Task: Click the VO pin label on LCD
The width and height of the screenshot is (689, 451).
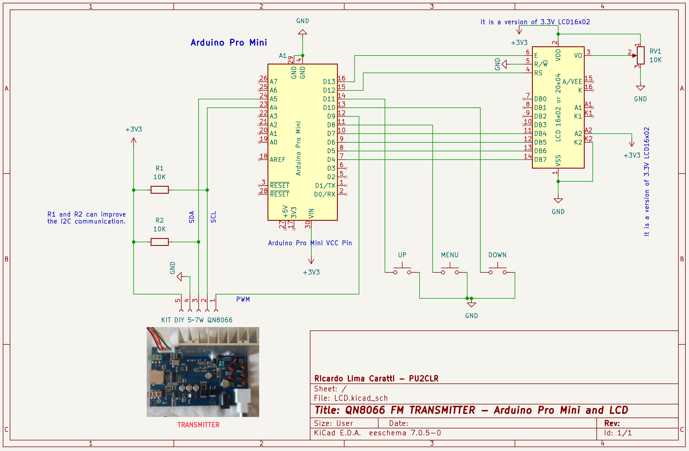Action: pyautogui.click(x=578, y=55)
